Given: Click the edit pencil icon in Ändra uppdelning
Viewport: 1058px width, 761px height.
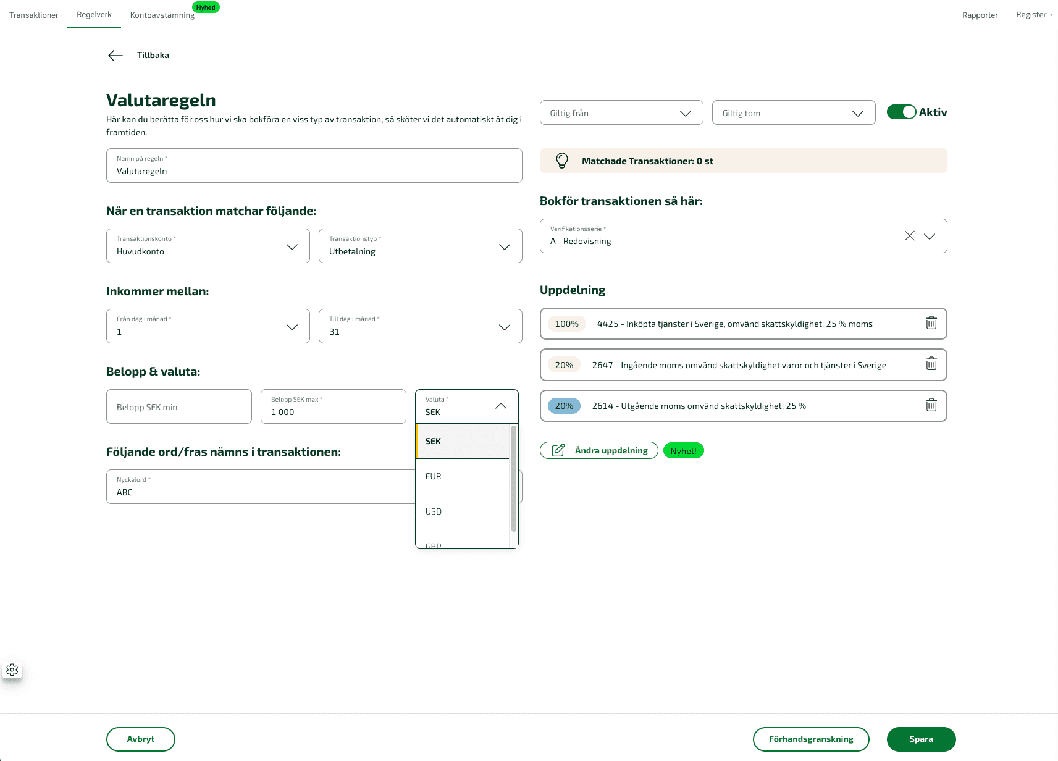Looking at the screenshot, I should click(x=558, y=450).
